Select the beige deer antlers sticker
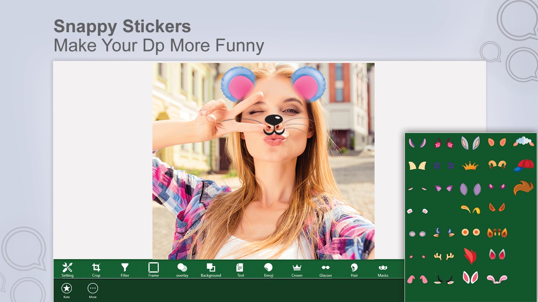The width and height of the screenshot is (538, 302). click(x=444, y=256)
